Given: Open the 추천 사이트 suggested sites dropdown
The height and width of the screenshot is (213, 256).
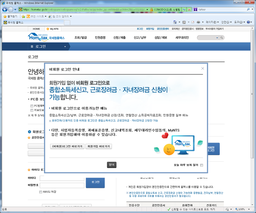Looking at the screenshot, I should pos(37,16).
